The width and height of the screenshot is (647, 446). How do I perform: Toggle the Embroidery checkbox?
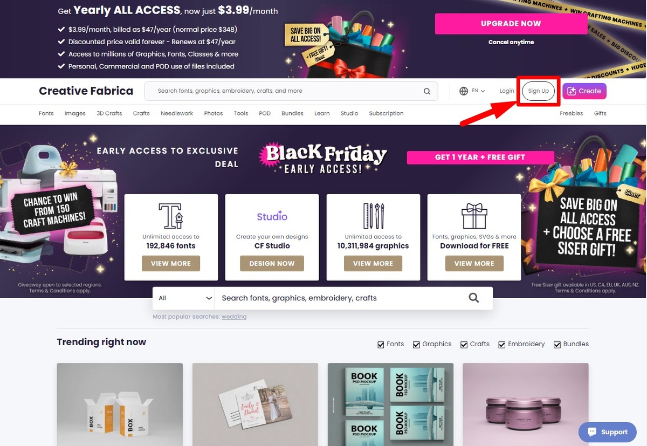502,345
